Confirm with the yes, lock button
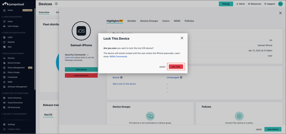Viewport: 286px width, 134px height. pos(176,67)
